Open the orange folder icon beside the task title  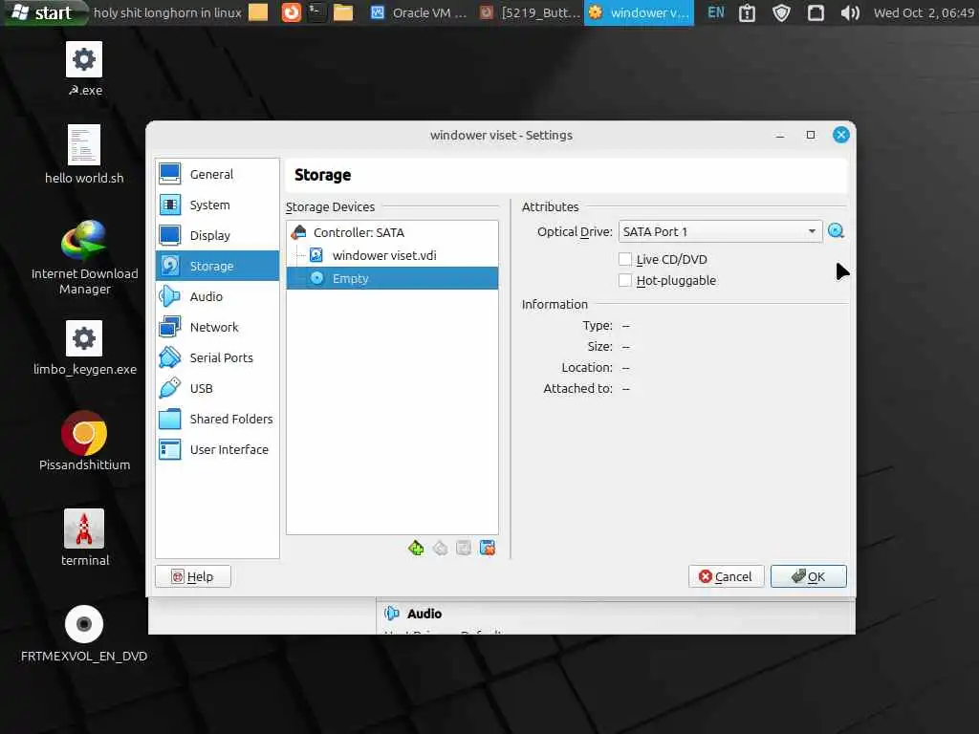258,12
